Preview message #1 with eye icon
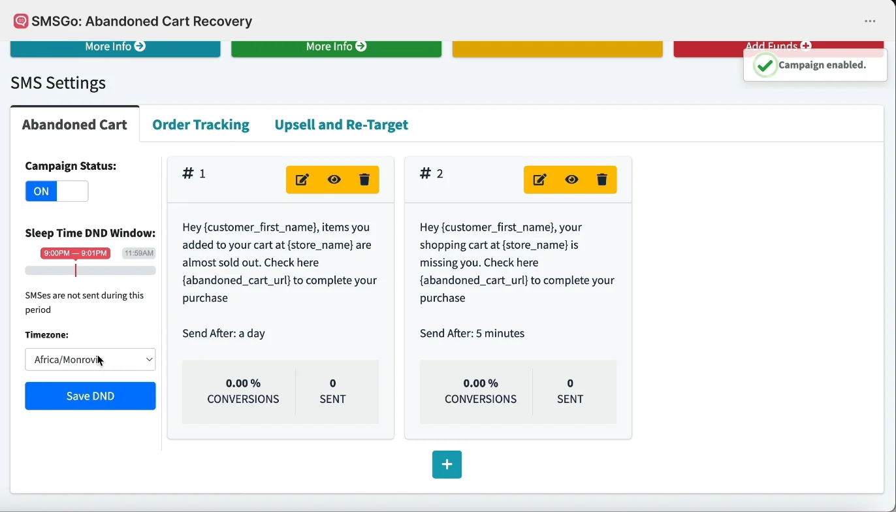896x512 pixels. [x=334, y=180]
